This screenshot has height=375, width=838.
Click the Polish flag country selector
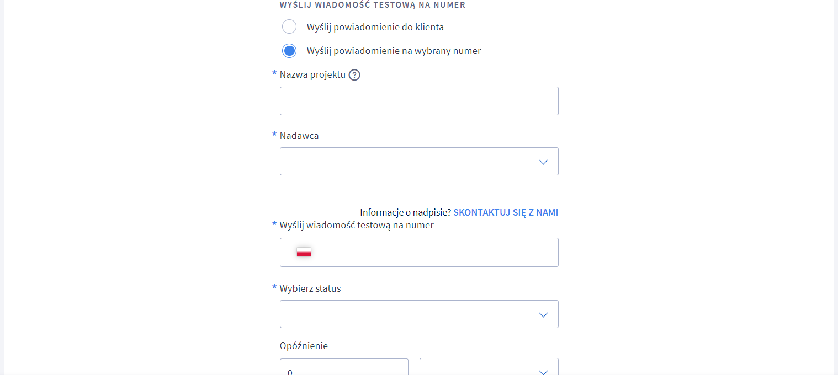pyautogui.click(x=304, y=252)
